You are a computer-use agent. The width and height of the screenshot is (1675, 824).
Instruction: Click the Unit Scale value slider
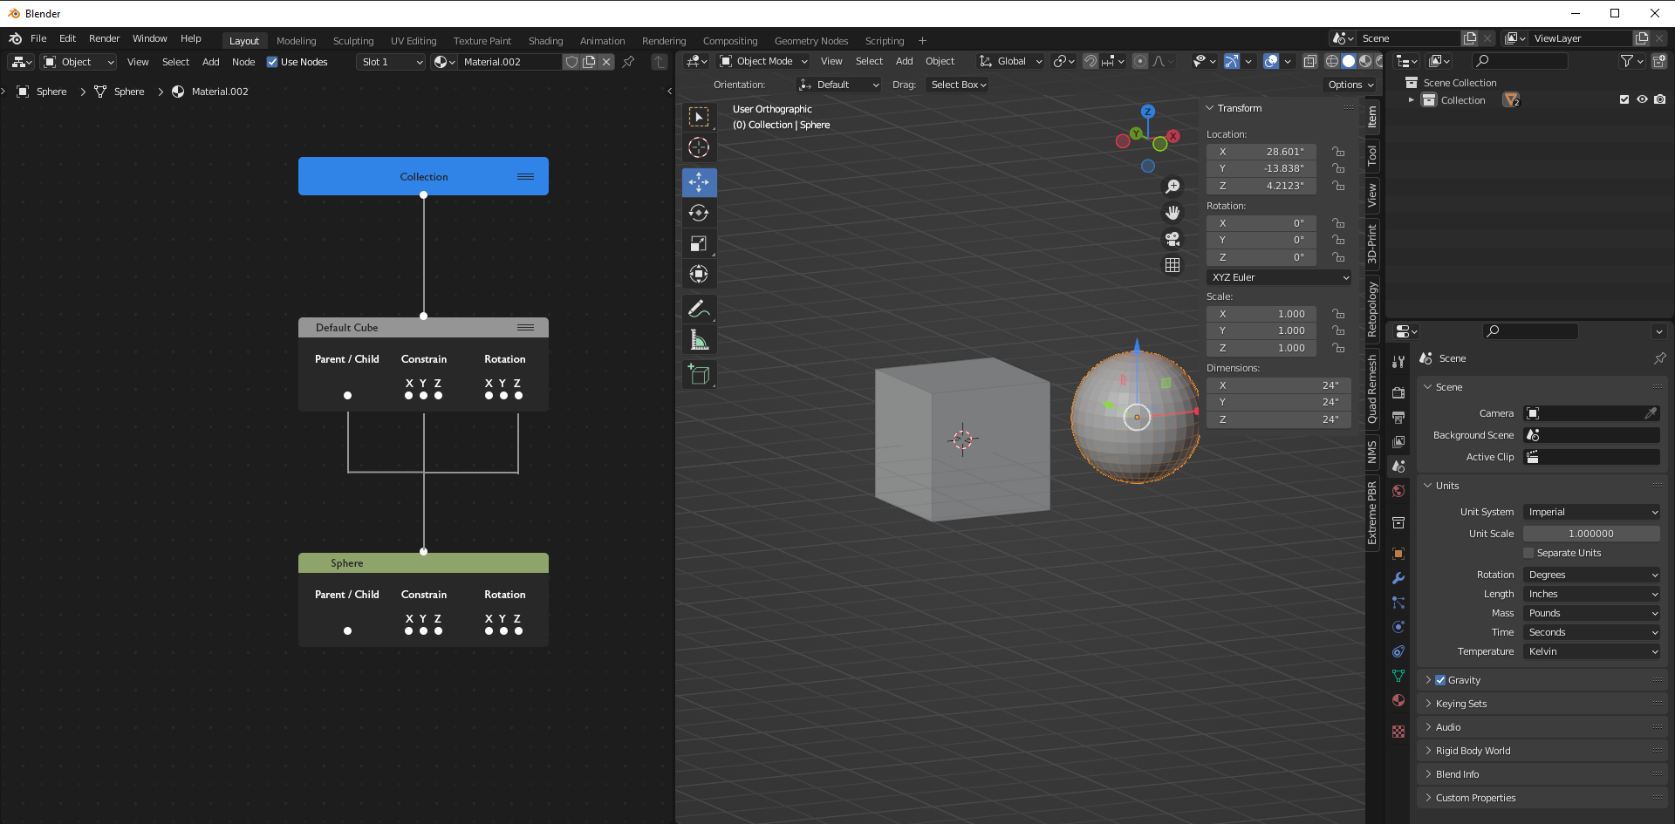tap(1592, 534)
